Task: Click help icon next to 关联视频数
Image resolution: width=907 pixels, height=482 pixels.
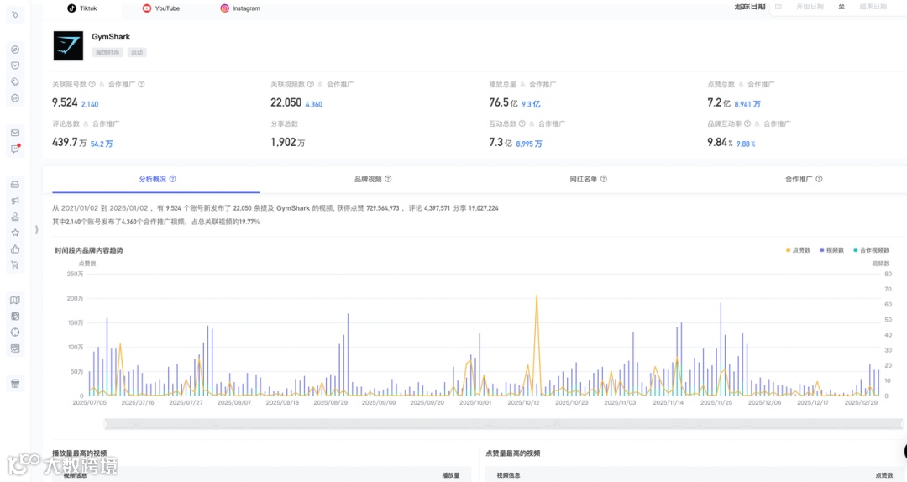Action: pos(311,85)
